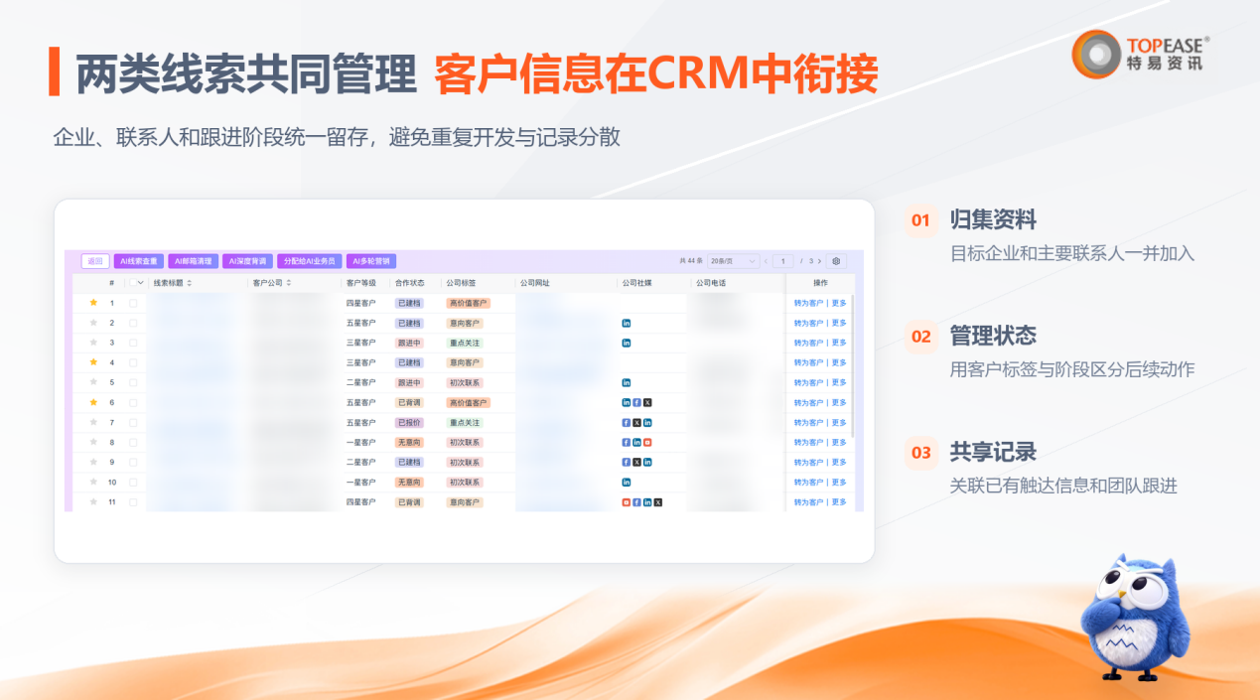Open the LinkedIn icon in row 10
This screenshot has width=1260, height=700.
(627, 482)
